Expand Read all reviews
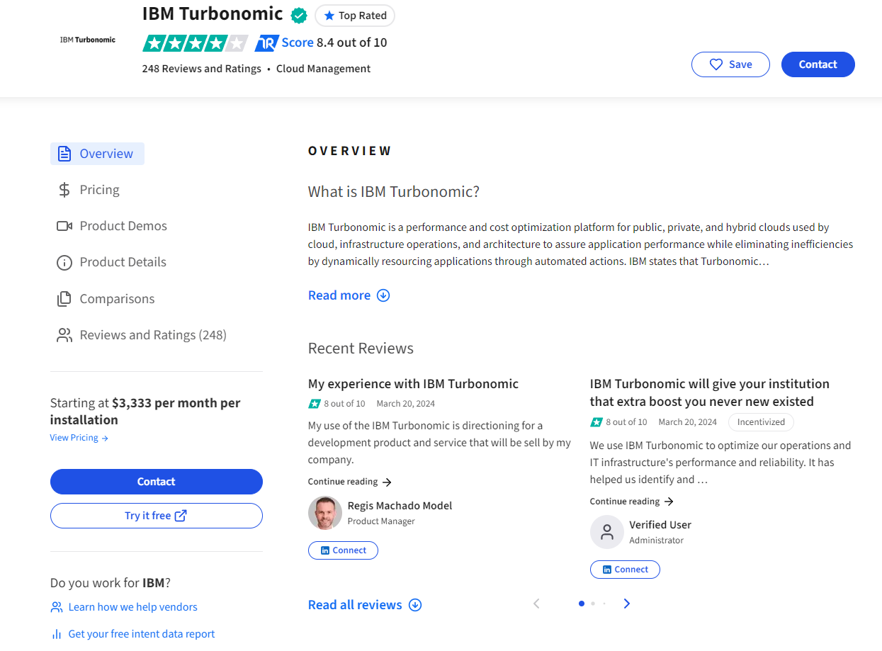The width and height of the screenshot is (882, 651). click(365, 605)
